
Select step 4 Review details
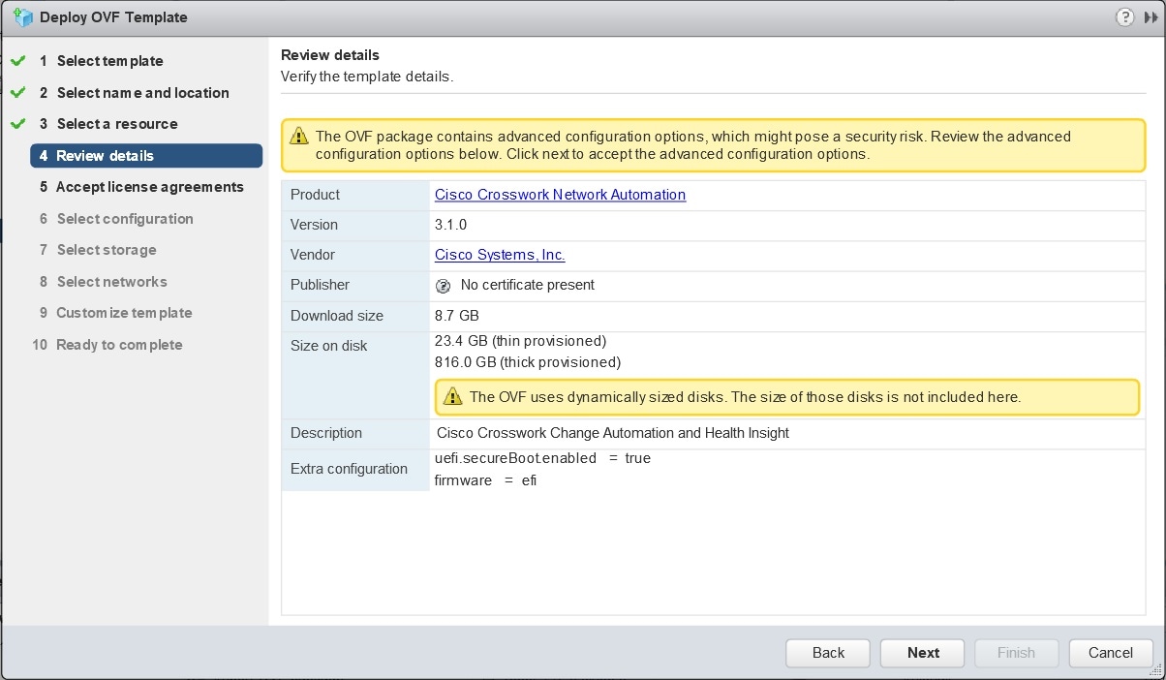(x=145, y=156)
